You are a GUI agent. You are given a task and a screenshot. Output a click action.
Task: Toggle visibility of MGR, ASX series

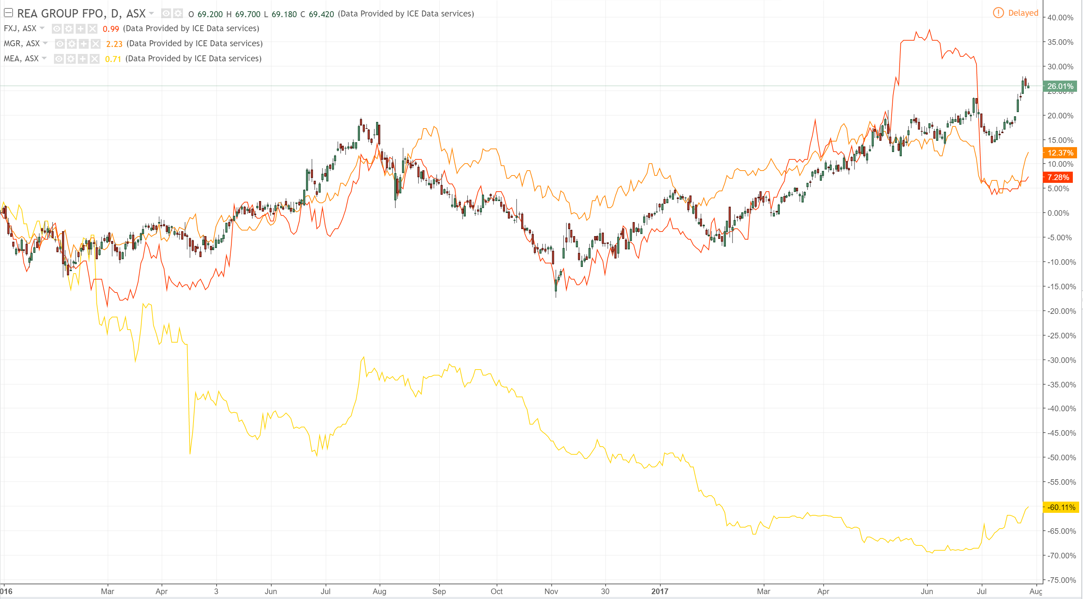[x=60, y=44]
